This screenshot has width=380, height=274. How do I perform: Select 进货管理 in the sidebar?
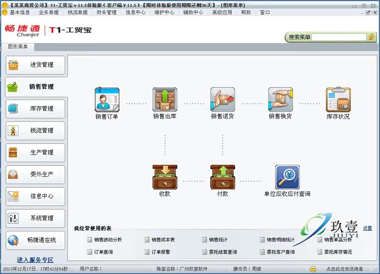35,65
